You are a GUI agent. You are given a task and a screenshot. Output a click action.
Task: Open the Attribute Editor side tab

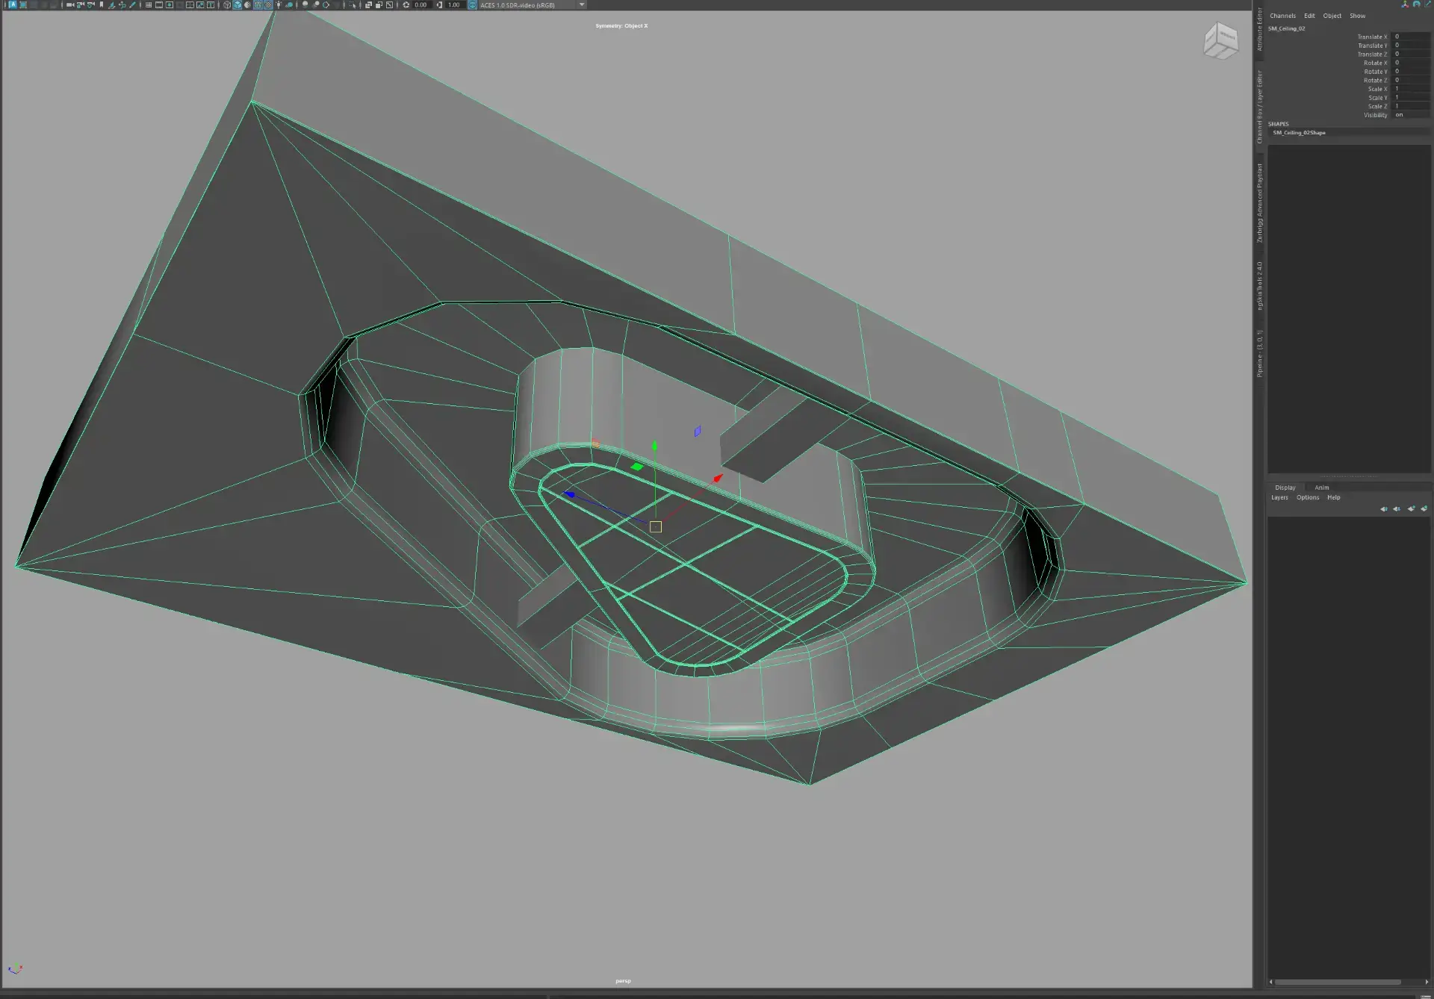1259,30
